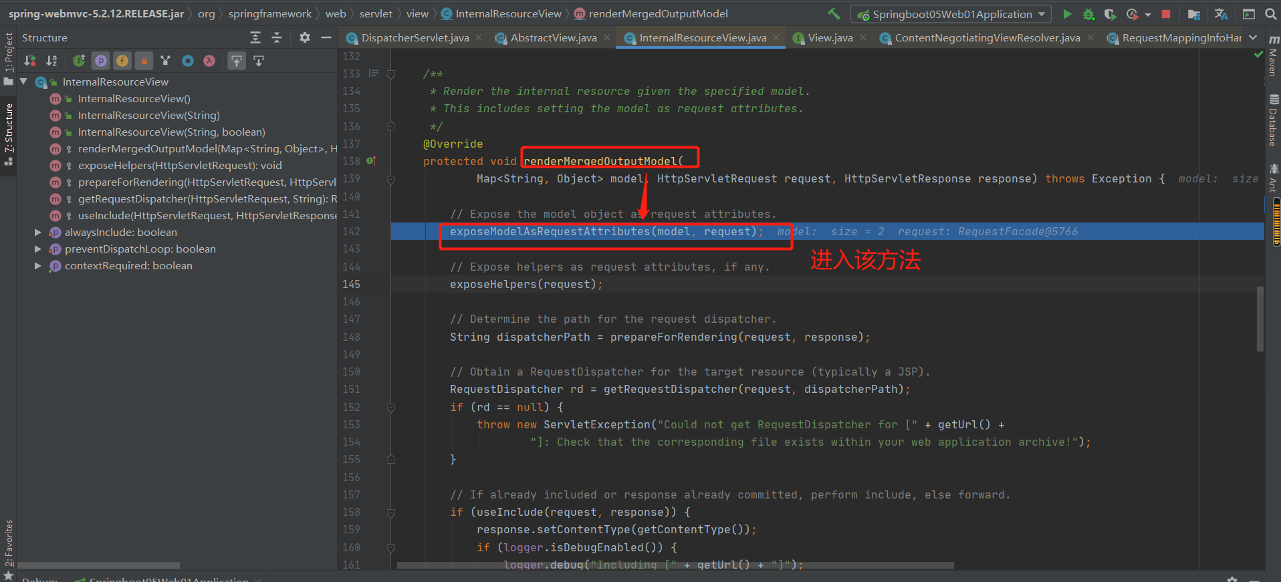
Task: Expand the alwaysInclude: boolean node
Action: tap(38, 232)
